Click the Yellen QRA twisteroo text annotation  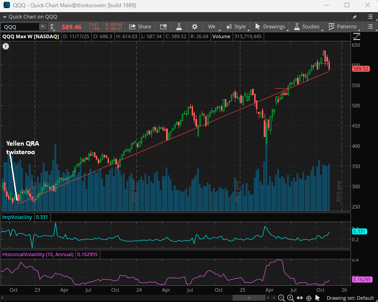(22, 147)
